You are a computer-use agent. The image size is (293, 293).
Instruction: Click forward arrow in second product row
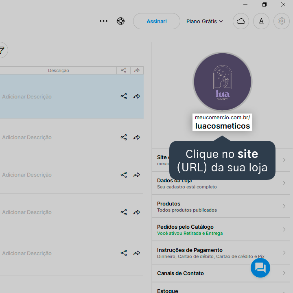(137, 138)
